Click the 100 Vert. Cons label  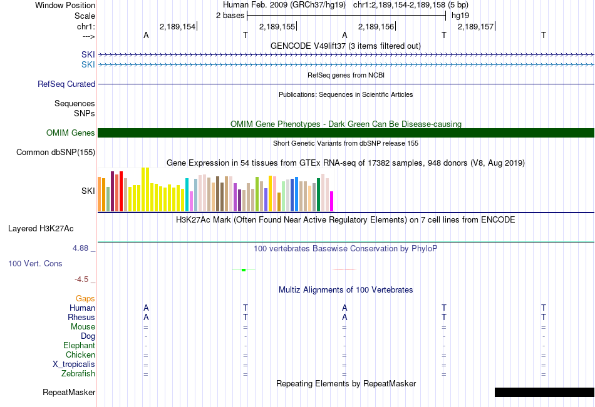tap(35, 263)
